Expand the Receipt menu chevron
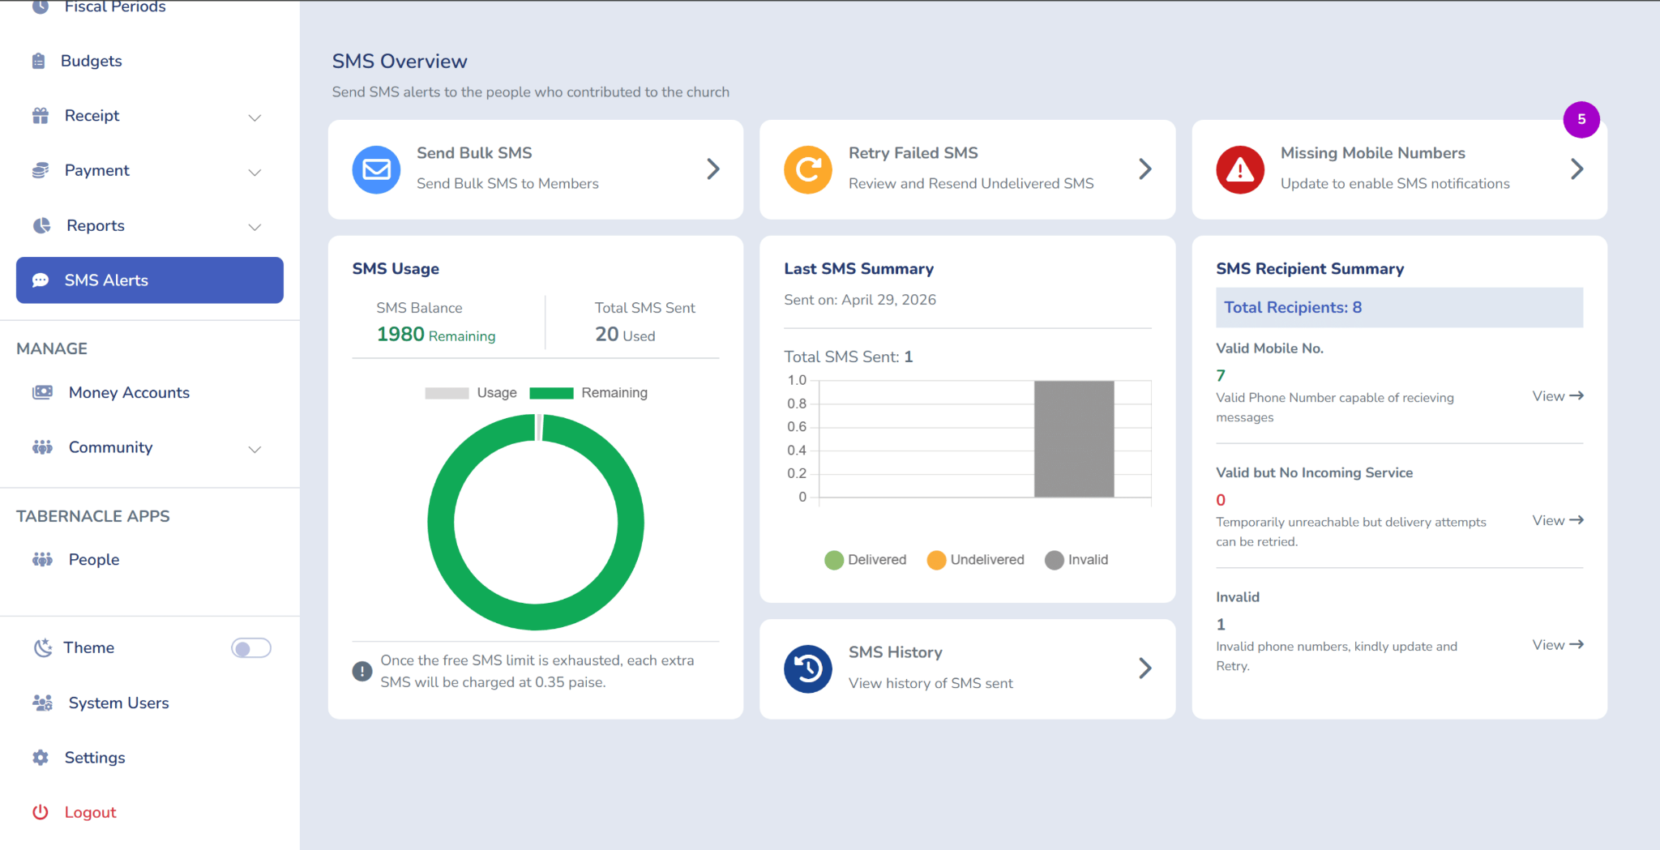This screenshot has height=850, width=1660. [255, 117]
